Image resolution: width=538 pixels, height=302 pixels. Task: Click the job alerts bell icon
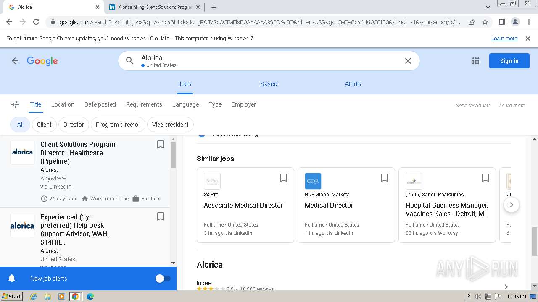[x=12, y=279]
